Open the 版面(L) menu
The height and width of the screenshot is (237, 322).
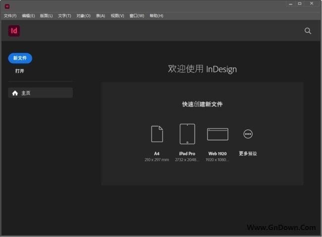pos(46,16)
